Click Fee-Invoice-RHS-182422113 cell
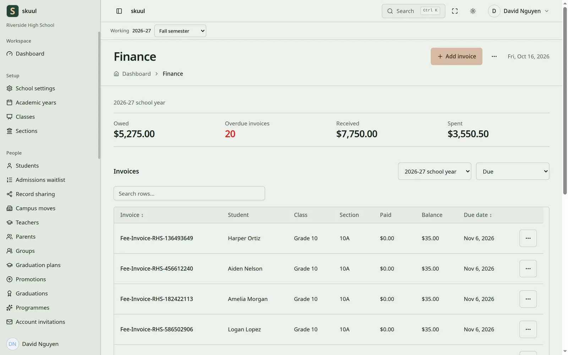 coord(157,299)
